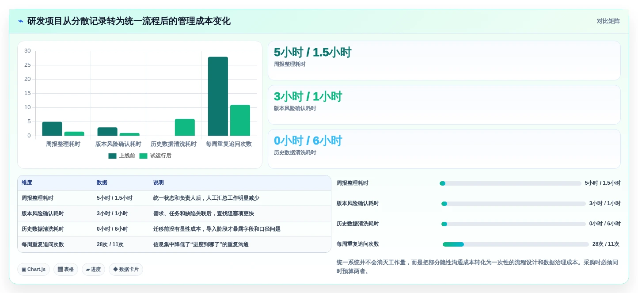Screen dimensions: 638x293
Task: Click the 版本风险确认耗时 progress bar
Action: (x=513, y=204)
